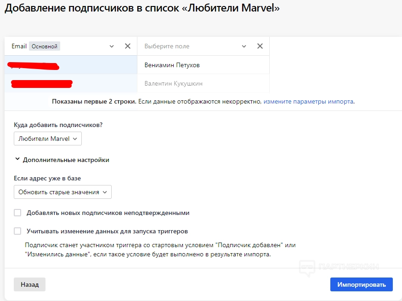Open the 'Любители Marvel' list dropdown
Screen dimensions: 402x301
click(48, 139)
